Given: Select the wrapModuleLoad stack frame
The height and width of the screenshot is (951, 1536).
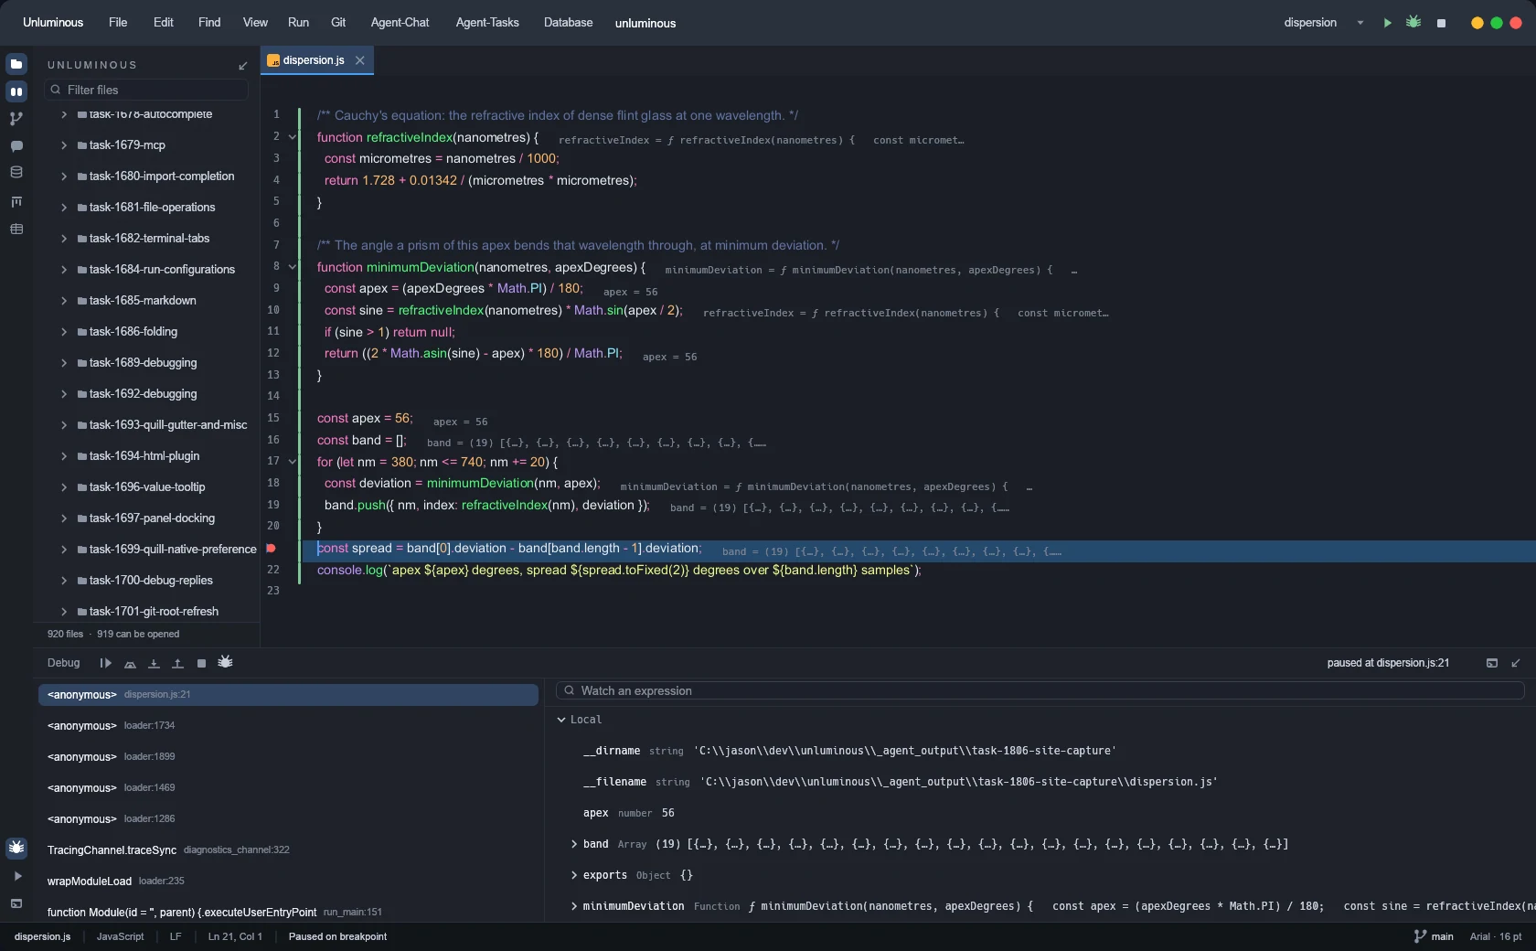Looking at the screenshot, I should pyautogui.click(x=288, y=882).
